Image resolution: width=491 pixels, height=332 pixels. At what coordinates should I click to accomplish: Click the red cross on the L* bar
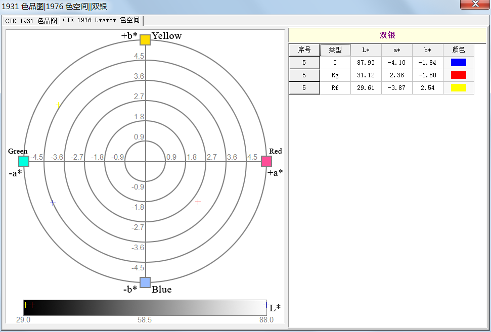[x=32, y=305]
